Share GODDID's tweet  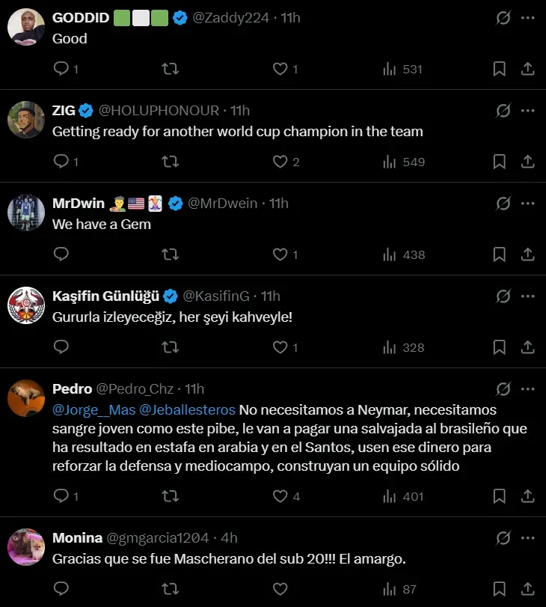click(x=527, y=69)
